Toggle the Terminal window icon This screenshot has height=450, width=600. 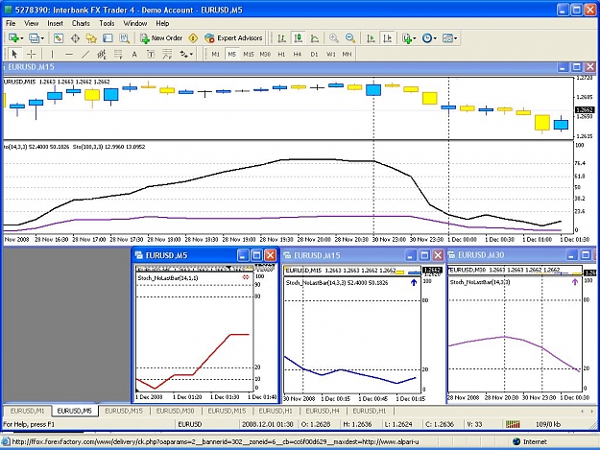click(x=108, y=38)
